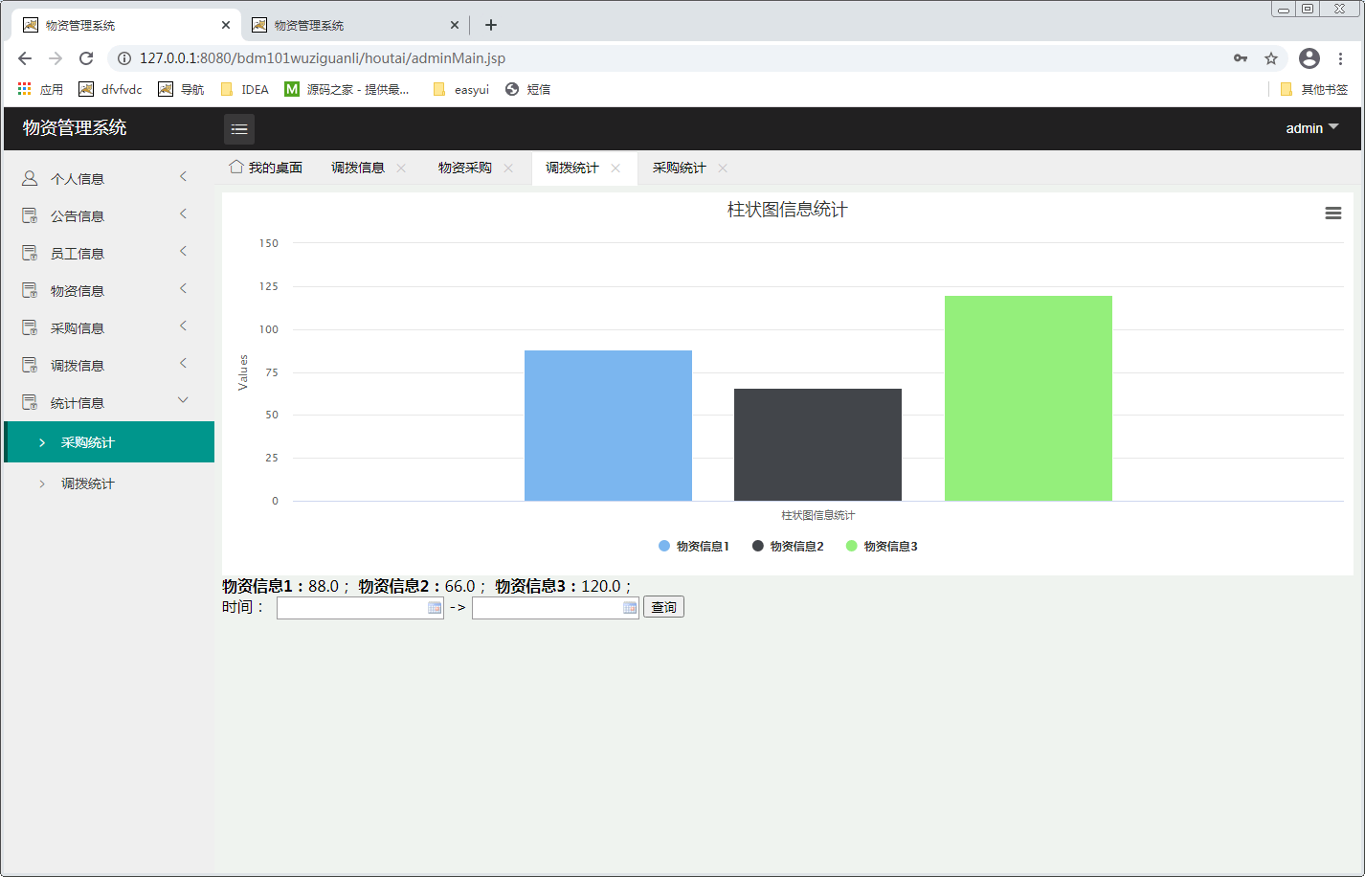The image size is (1365, 877).
Task: Click the green 物资信息3 bar
Action: point(1028,398)
